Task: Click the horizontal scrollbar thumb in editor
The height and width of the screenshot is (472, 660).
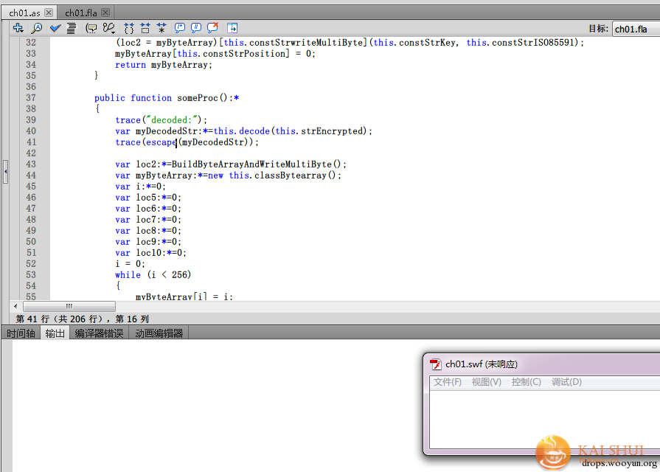Action: click(x=69, y=306)
